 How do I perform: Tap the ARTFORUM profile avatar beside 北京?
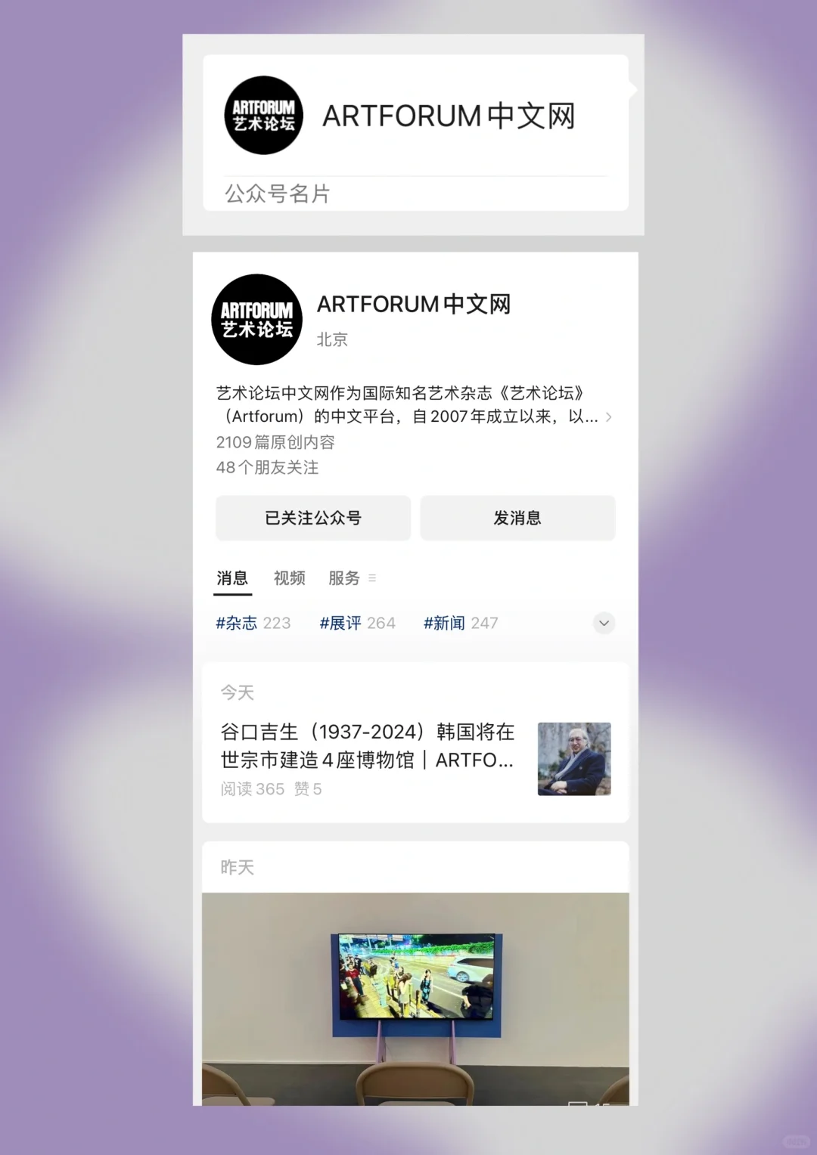click(257, 320)
